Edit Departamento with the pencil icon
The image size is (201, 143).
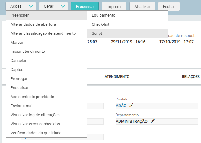pyautogui.click(x=152, y=121)
